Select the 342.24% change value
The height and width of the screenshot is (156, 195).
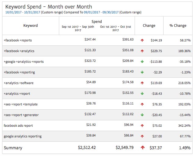184,126
